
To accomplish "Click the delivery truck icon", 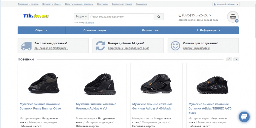I will click(x=26, y=46).
